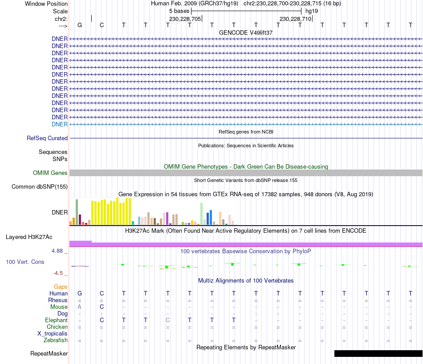423x364 pixels.
Task: Click the hg19 label beside scale bar
Action: click(x=312, y=11)
